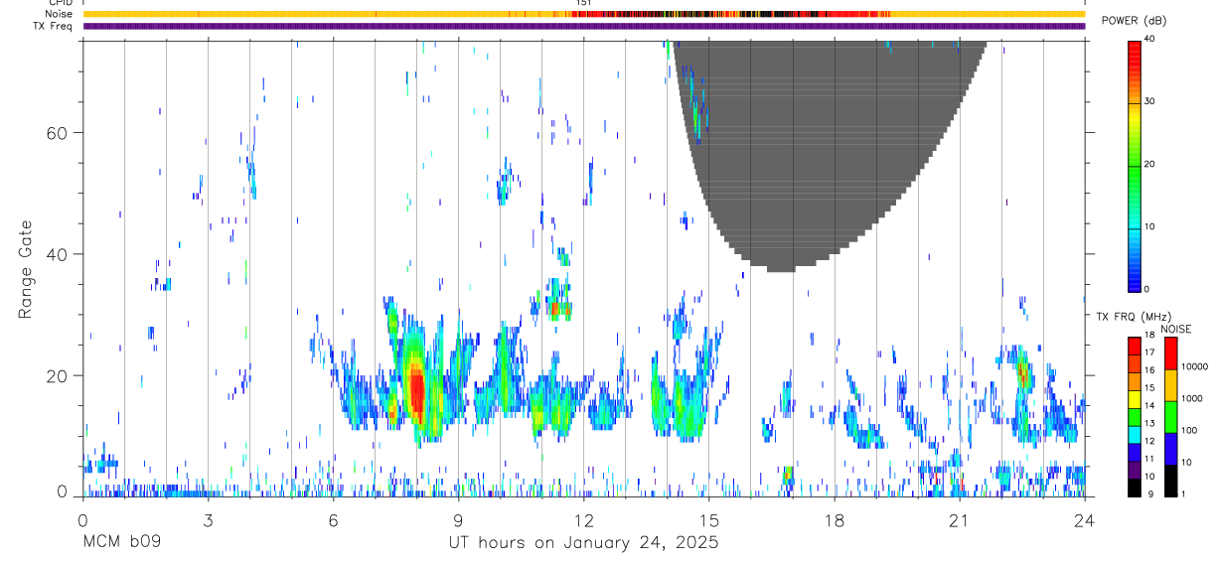Click the '17' TX frequency scale label
Screen dimensions: 1220x563
(1149, 352)
